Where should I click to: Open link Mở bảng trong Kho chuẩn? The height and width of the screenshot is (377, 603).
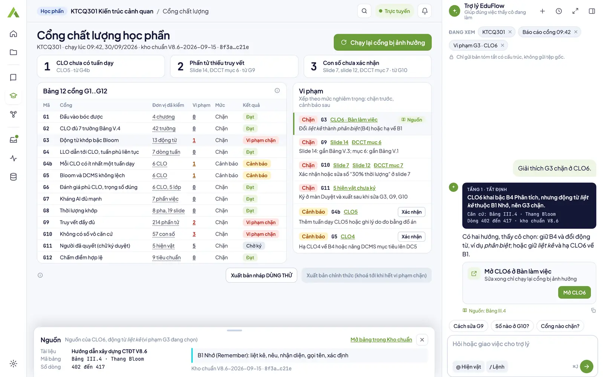[381, 340]
